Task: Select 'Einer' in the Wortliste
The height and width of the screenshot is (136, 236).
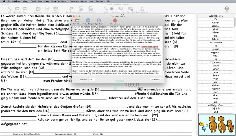Action: click(216, 69)
